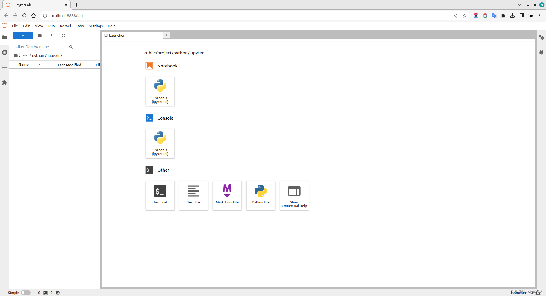Expand the breadcrumb ellipsis folders
The image size is (546, 296).
(25, 55)
